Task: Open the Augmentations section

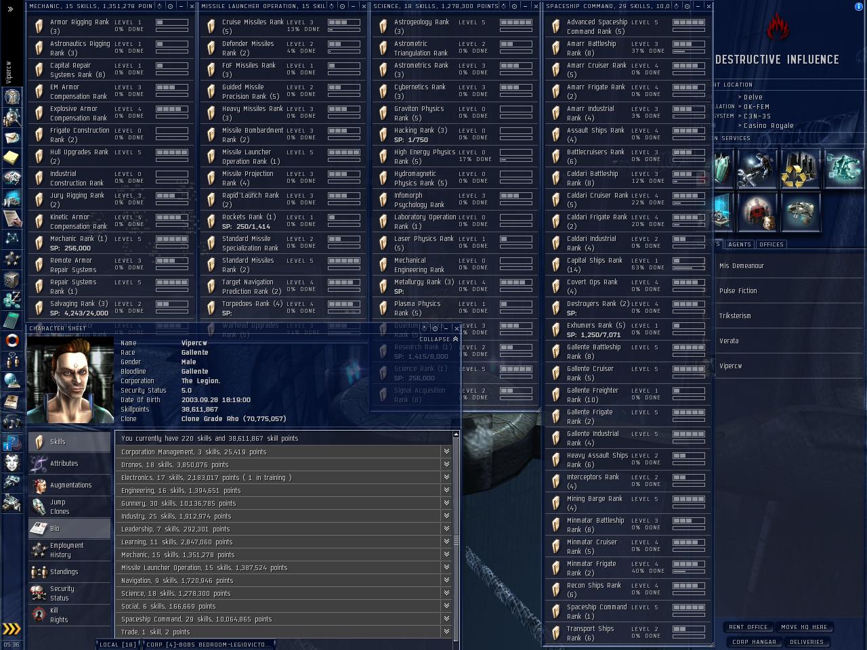Action: (x=69, y=485)
